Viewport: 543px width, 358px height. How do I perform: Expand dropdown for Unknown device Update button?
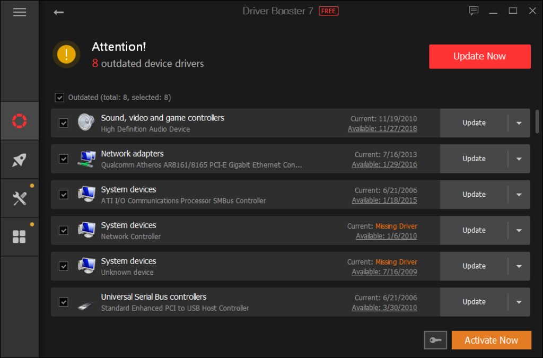click(519, 266)
